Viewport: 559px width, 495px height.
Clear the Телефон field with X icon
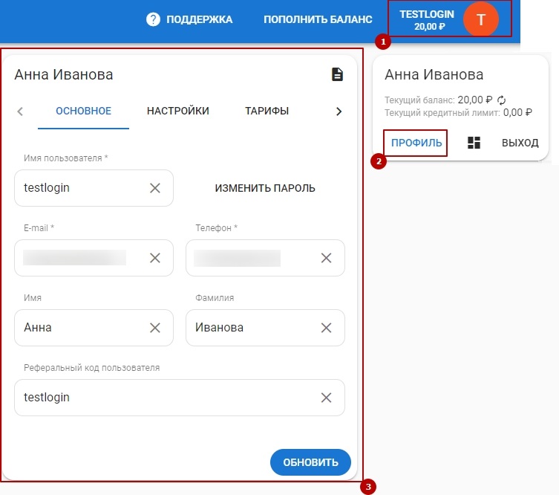tap(326, 258)
